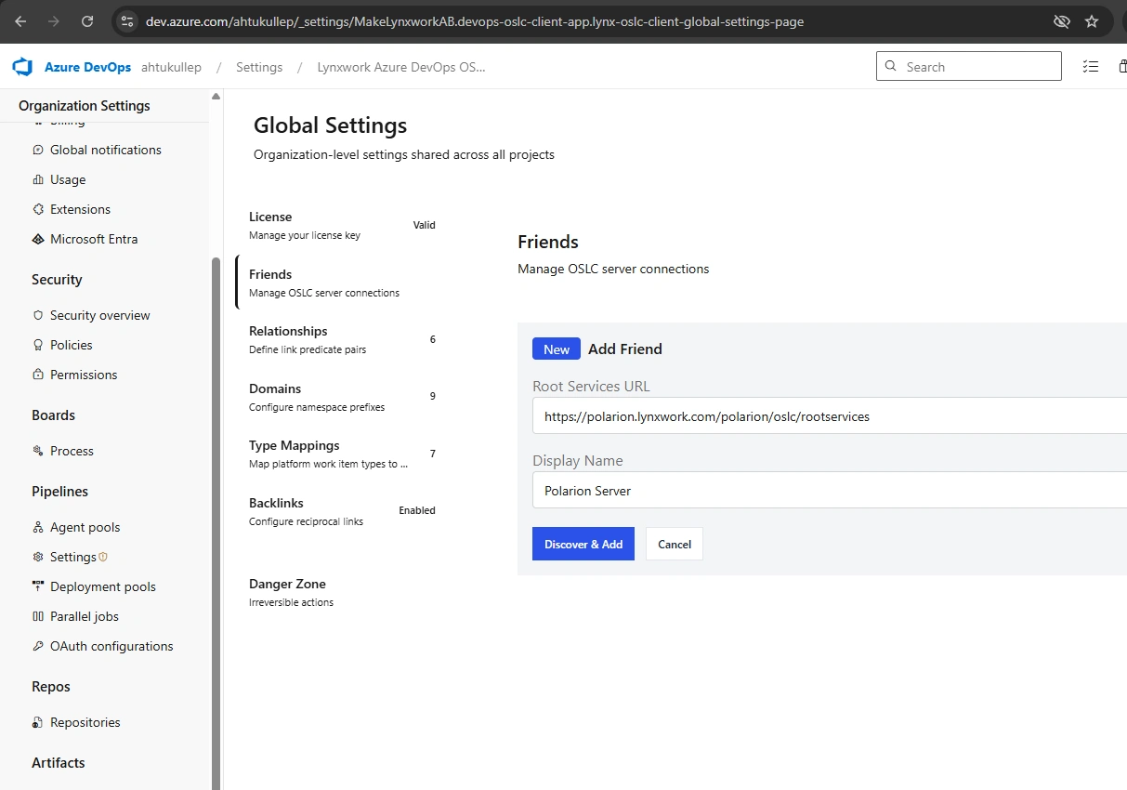
Task: Click the Permissions lock icon
Action: coord(38,375)
